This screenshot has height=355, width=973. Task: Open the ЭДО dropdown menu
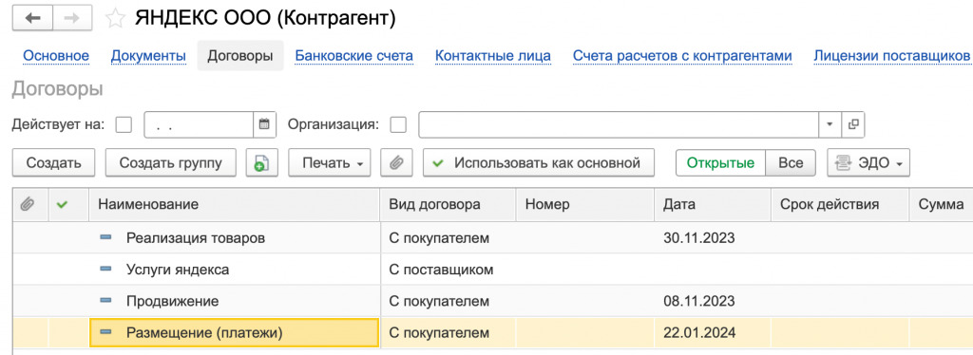868,163
